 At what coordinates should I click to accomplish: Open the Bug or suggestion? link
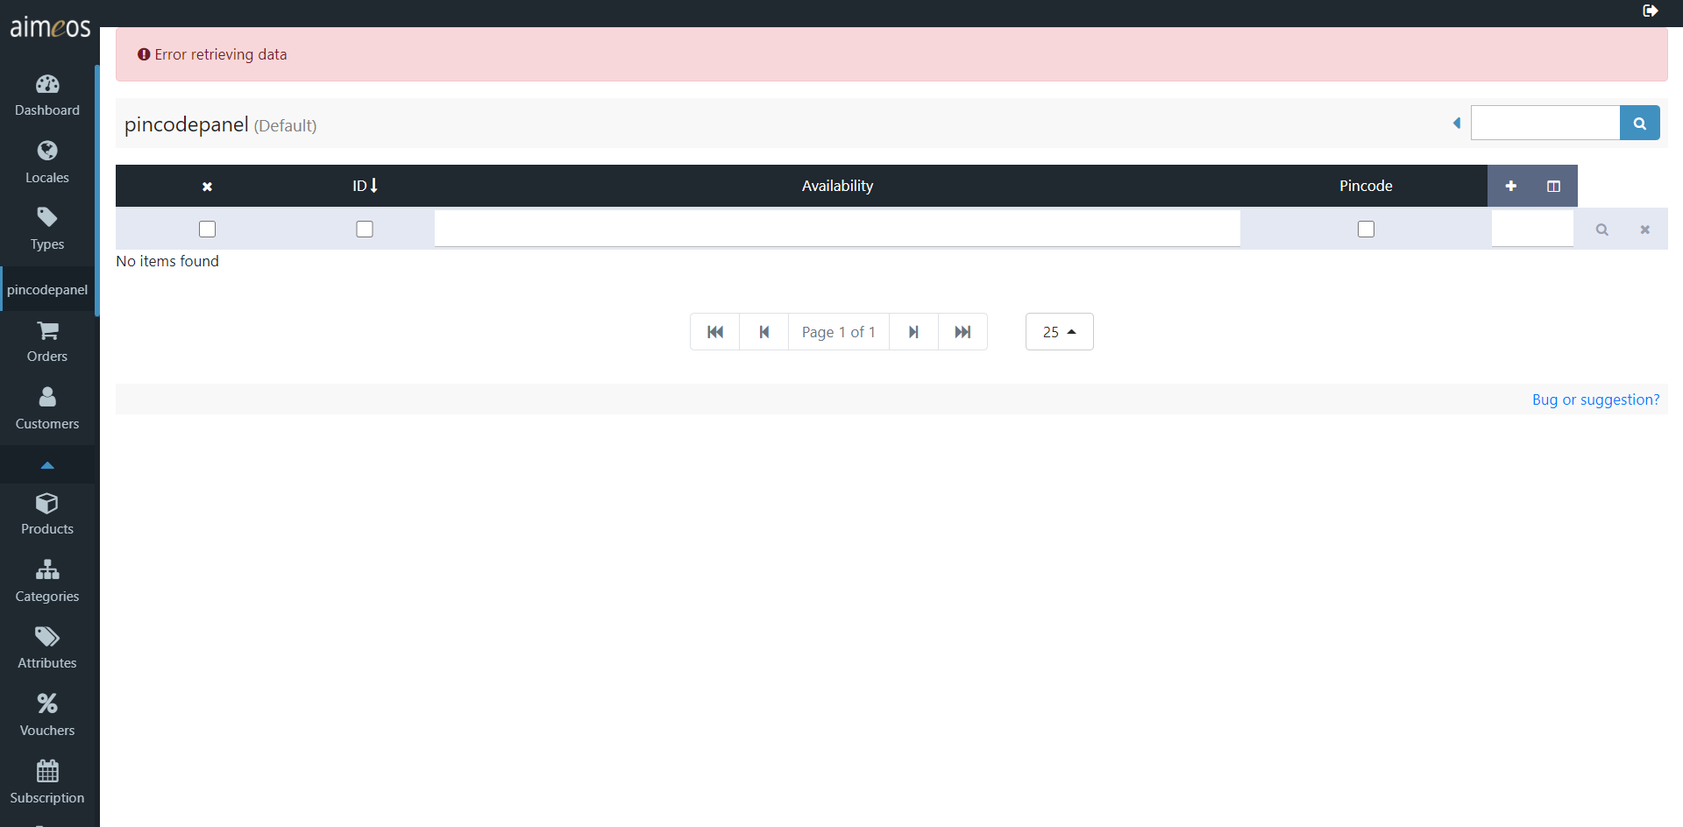click(x=1595, y=399)
